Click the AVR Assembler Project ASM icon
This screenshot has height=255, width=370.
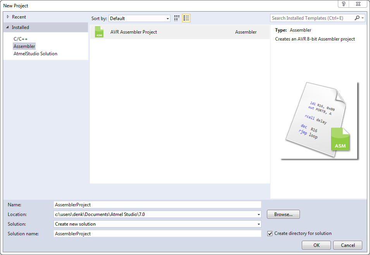[99, 32]
